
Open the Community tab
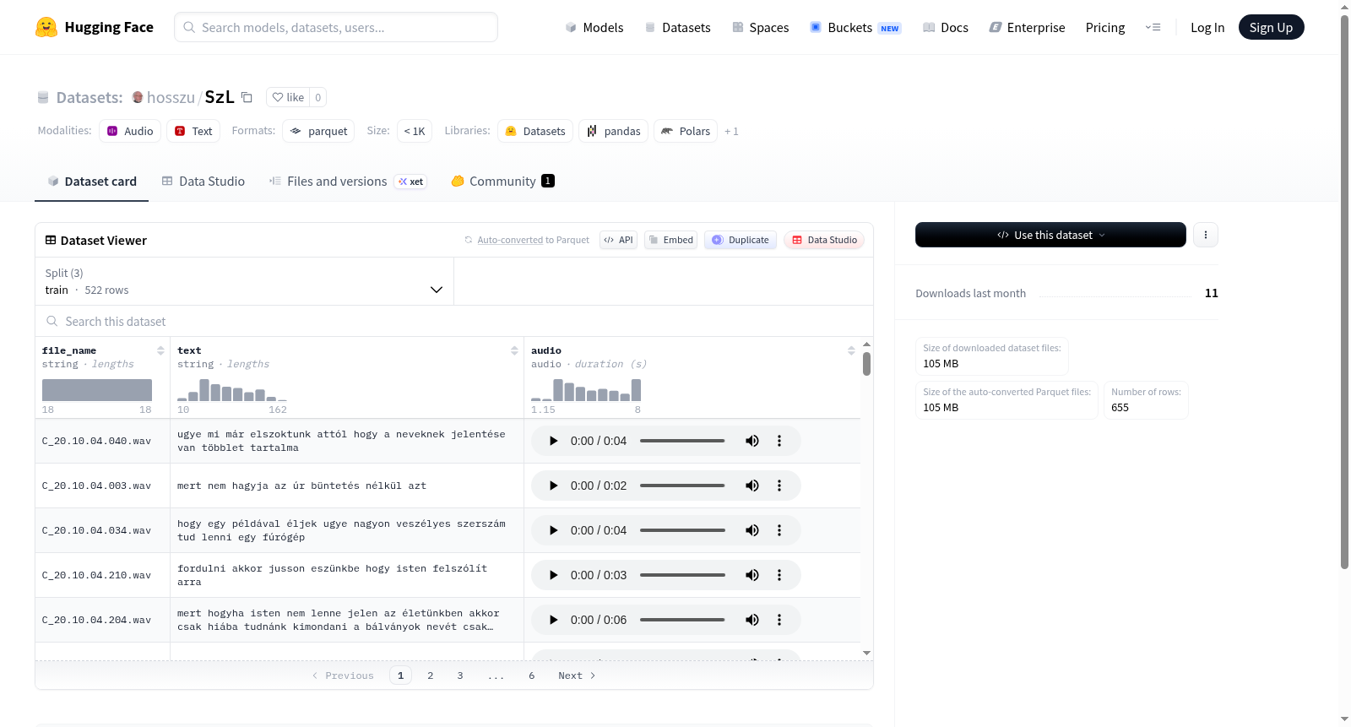point(502,182)
